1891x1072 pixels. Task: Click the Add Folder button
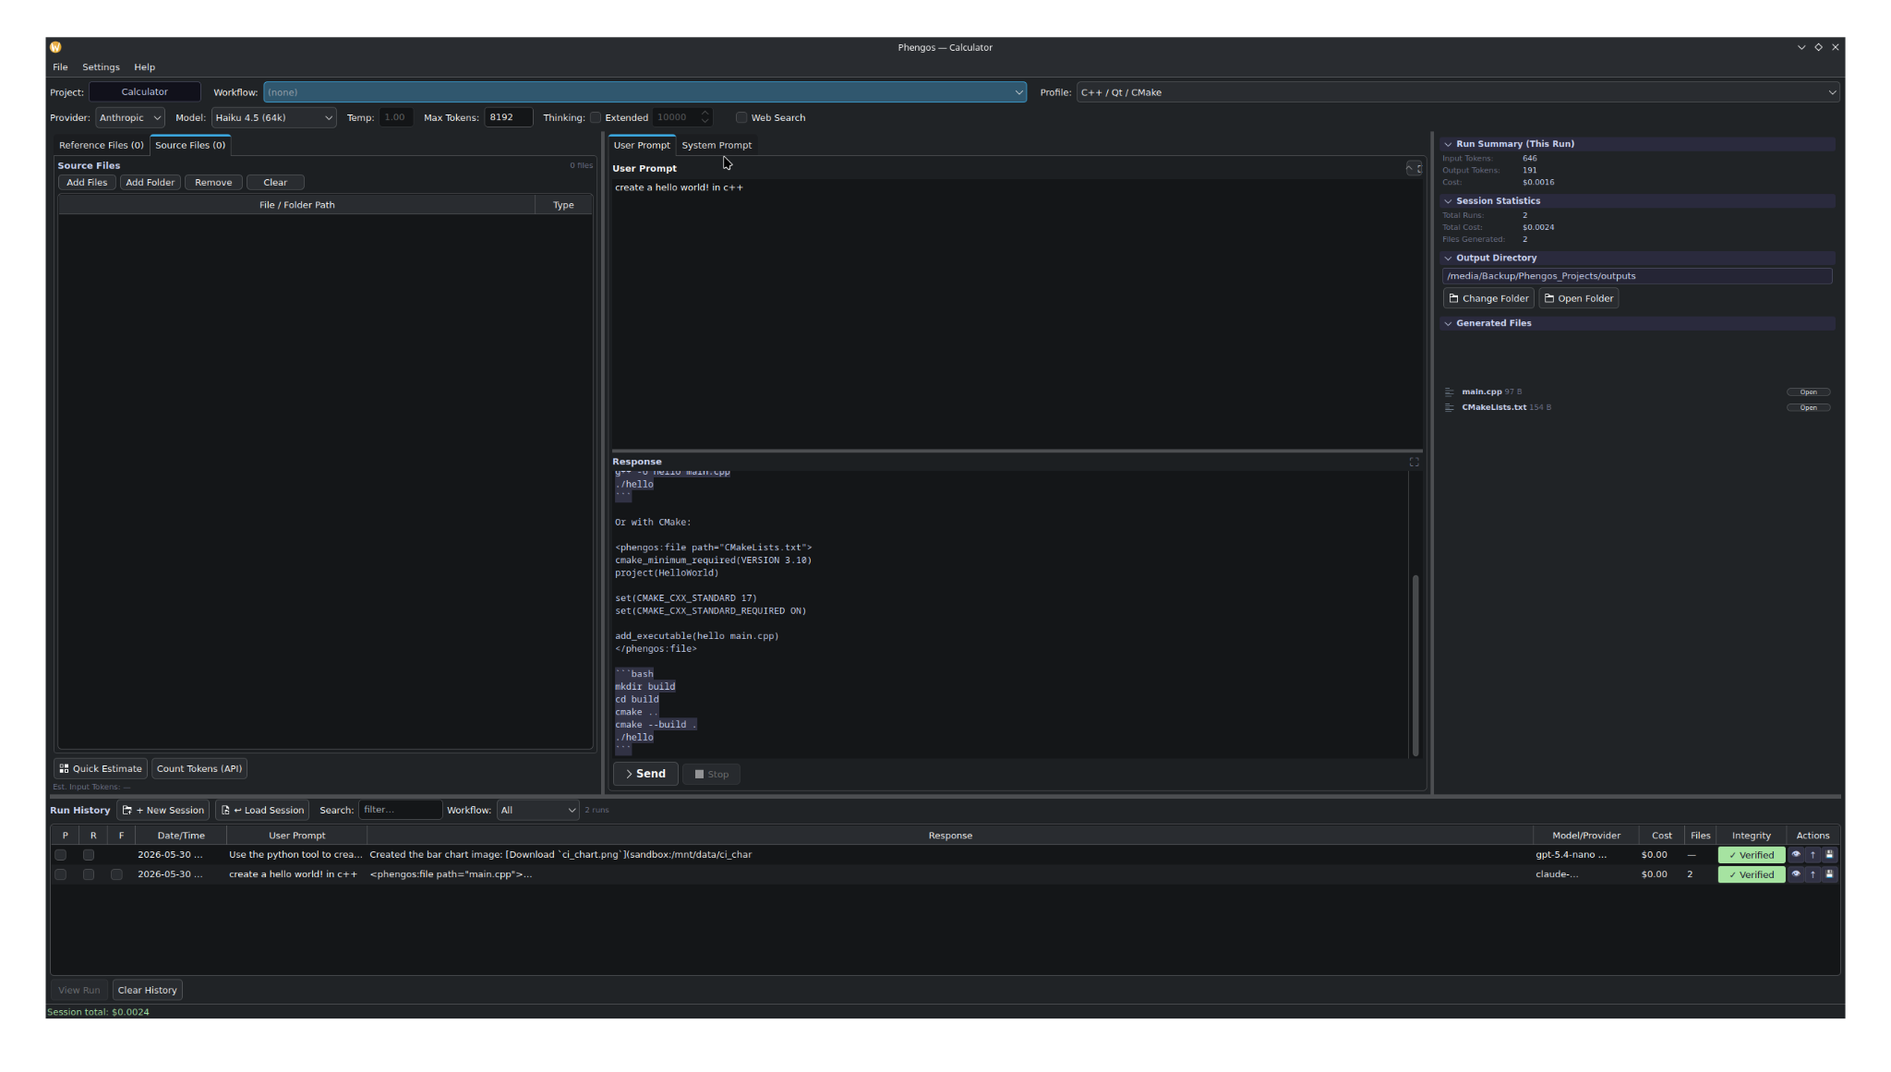click(x=150, y=183)
